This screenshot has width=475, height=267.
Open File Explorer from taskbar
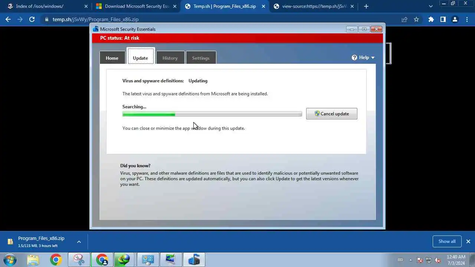33,260
